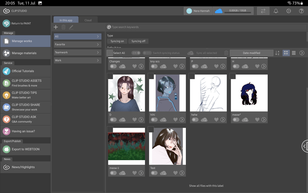Filter by Syncing on
Screen dimensions: 308x193
point(117,41)
